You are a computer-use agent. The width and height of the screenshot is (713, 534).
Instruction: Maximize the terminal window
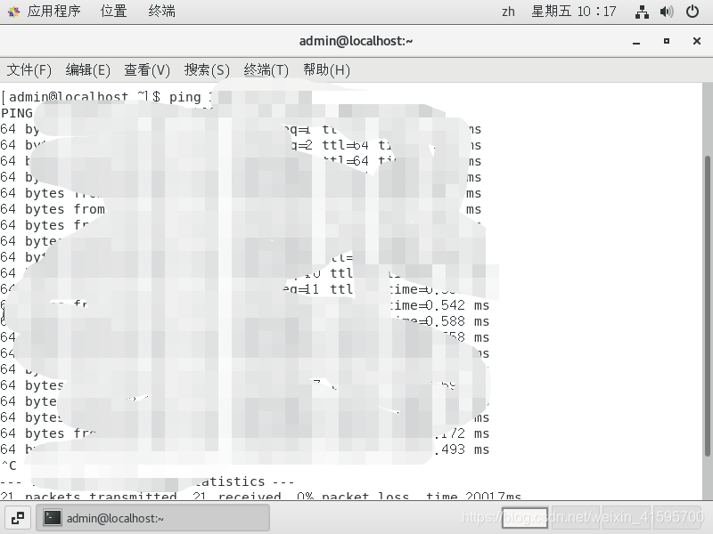click(x=666, y=41)
